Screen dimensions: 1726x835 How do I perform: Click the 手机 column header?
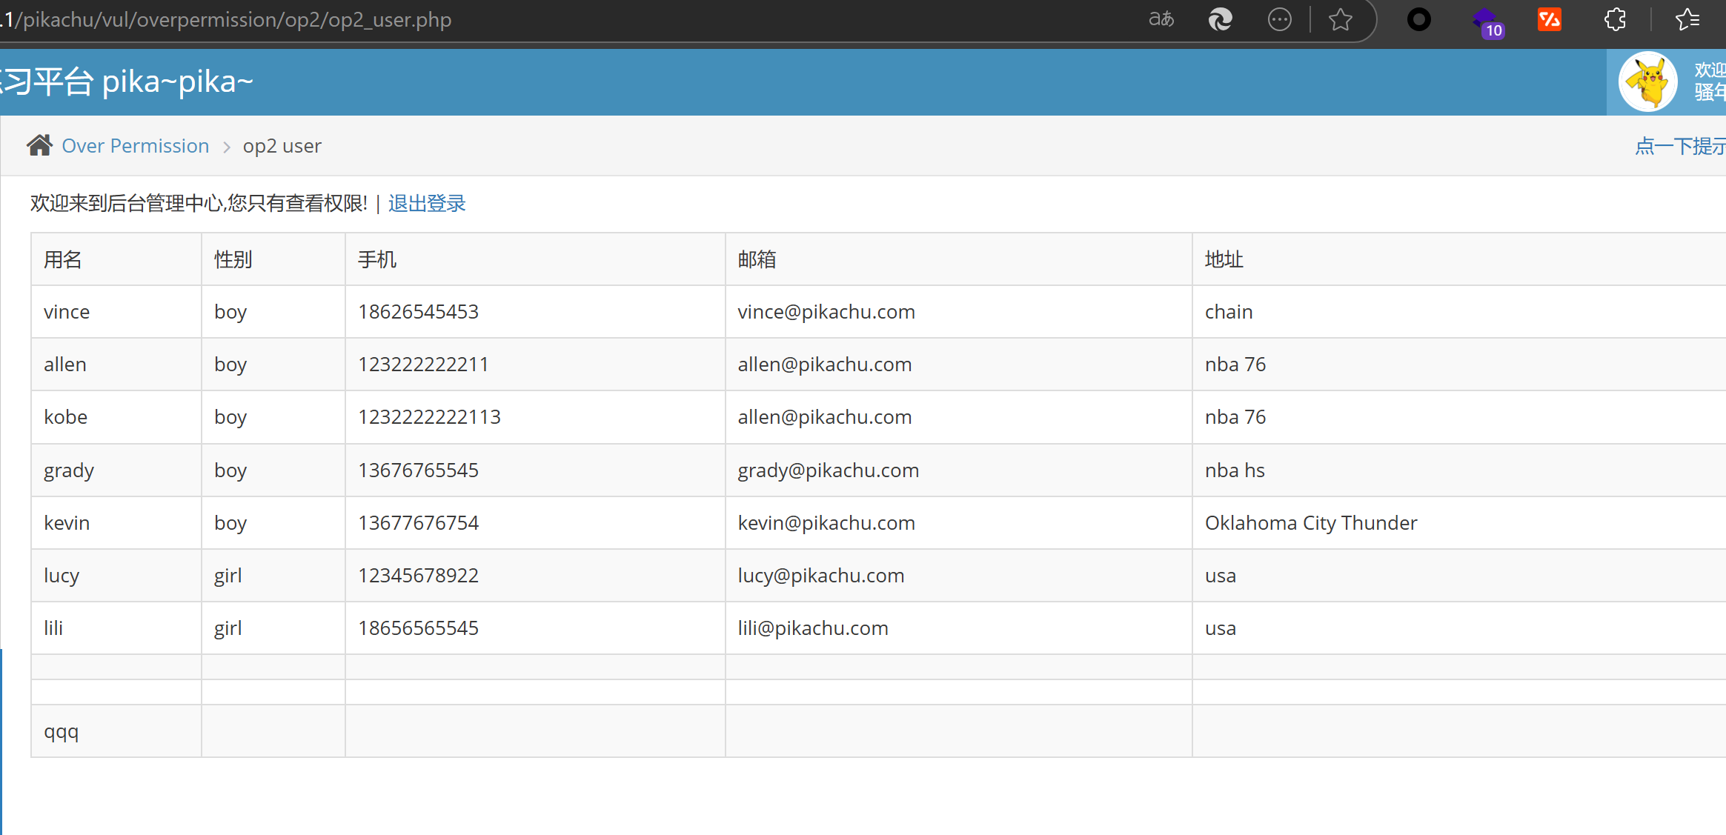(x=377, y=259)
